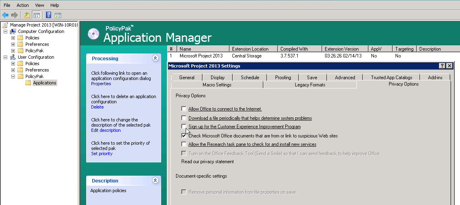Select the Privacy Options tab
This screenshot has height=205, width=460.
coord(404,84)
